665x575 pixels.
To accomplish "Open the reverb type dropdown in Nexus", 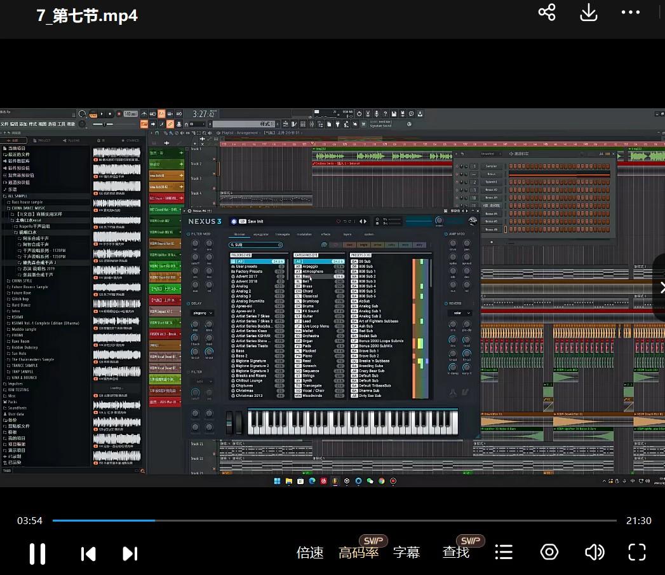I will coord(460,314).
